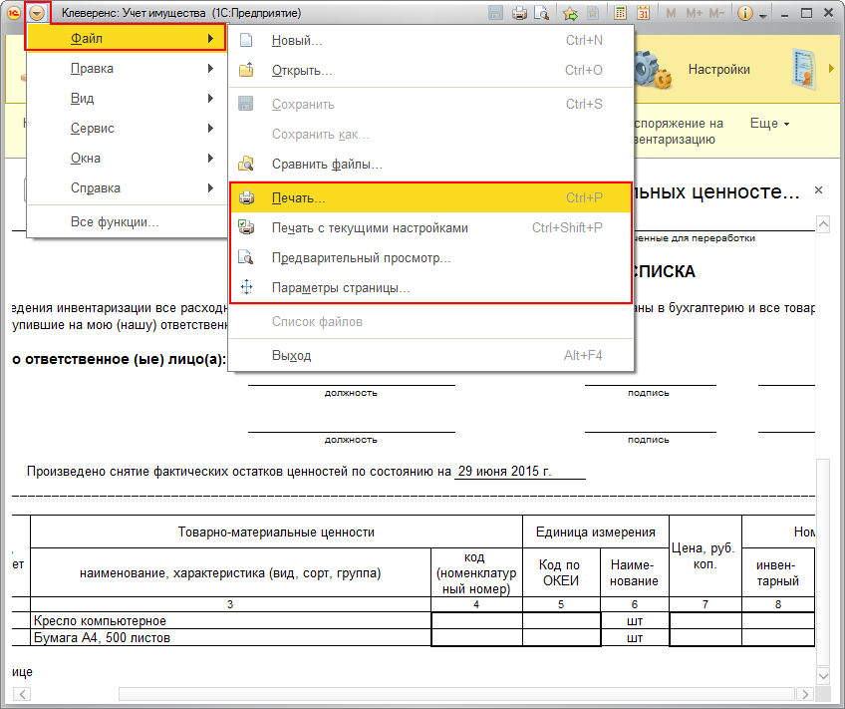Click the printer icon in title bar

pos(519,13)
